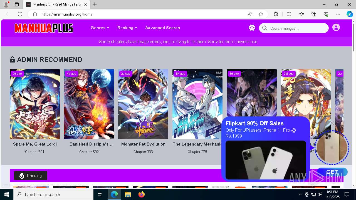Image resolution: width=356 pixels, height=200 pixels.
Task: Open The Legendary Mechanic title link
Action: coord(197,144)
